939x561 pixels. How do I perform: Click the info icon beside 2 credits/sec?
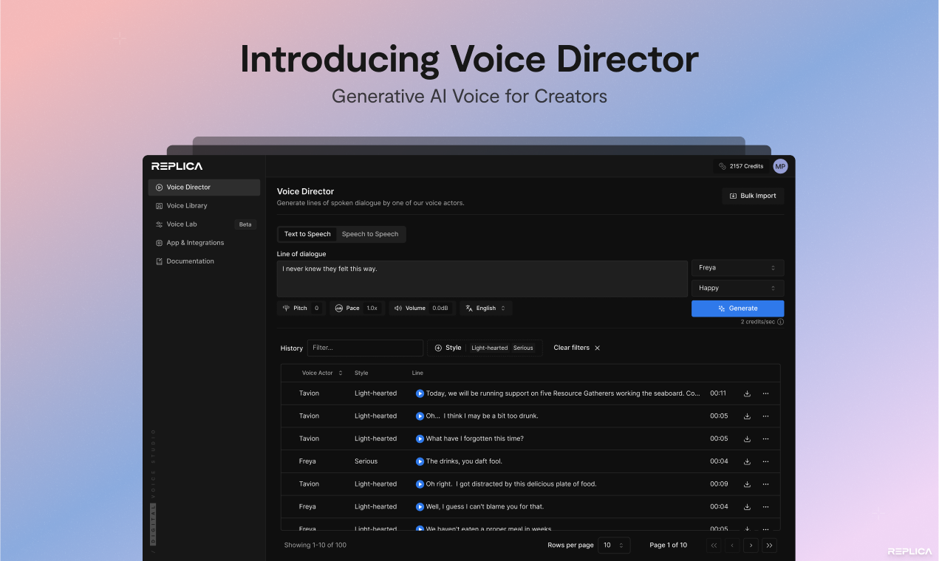point(780,322)
